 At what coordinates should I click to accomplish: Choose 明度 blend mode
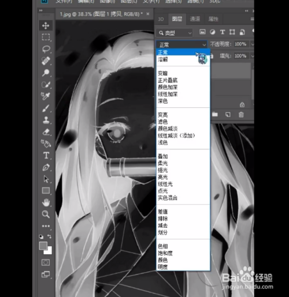click(x=183, y=267)
